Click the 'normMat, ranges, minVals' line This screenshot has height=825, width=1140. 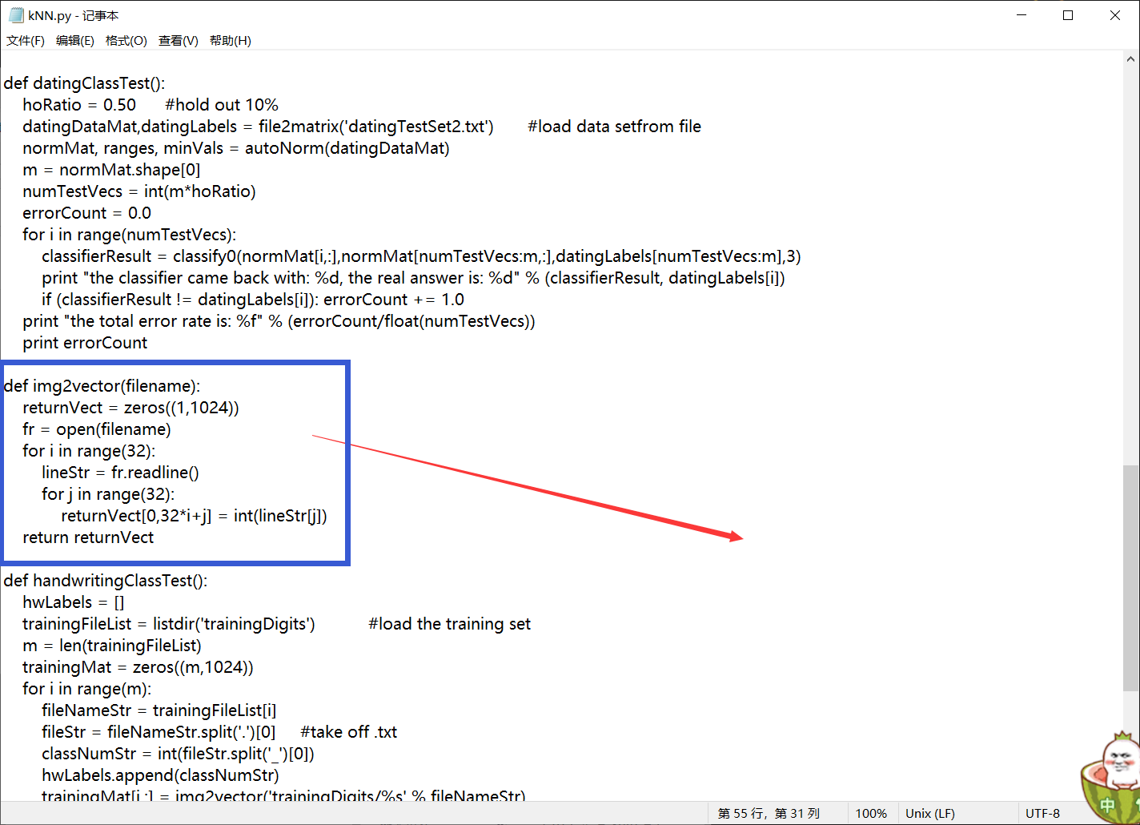click(236, 148)
